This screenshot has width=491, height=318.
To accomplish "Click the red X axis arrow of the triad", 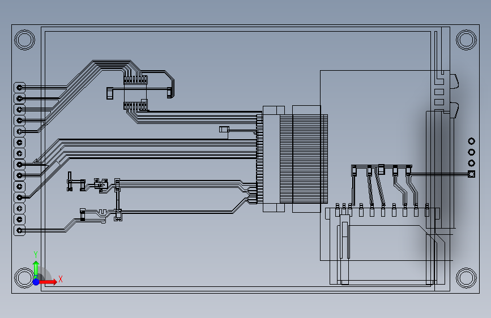I will tap(48, 282).
